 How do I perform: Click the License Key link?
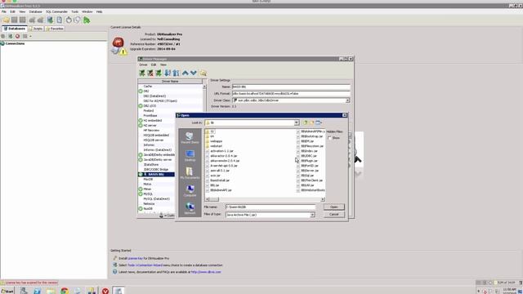tap(135, 258)
